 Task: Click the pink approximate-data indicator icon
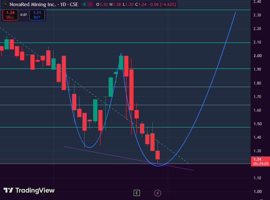[x=90, y=4]
